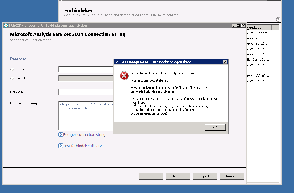This screenshot has width=294, height=193.
Task: Click the Opret button
Action: (x=205, y=176)
